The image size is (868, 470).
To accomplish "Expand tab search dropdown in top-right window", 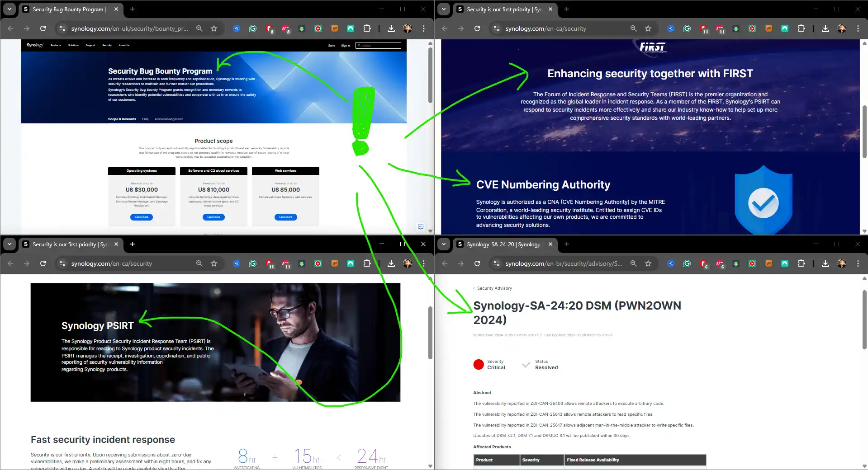I will [444, 9].
